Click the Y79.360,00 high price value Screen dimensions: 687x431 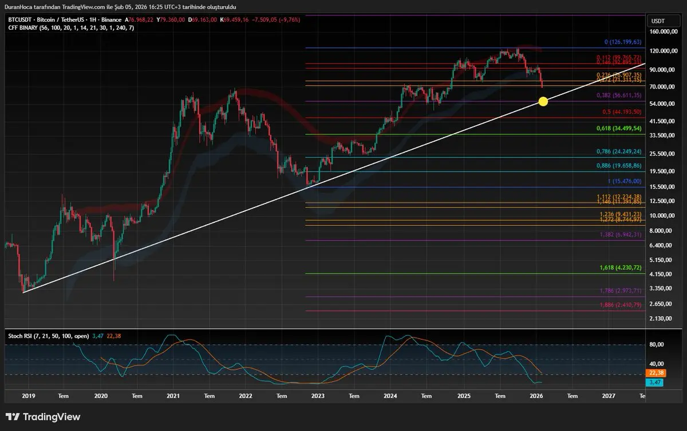pyautogui.click(x=170, y=19)
